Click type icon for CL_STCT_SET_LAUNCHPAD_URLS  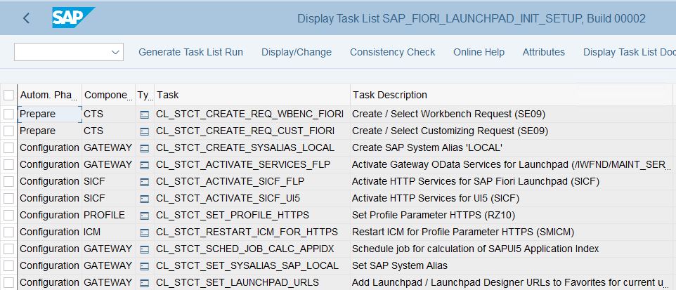click(x=145, y=283)
